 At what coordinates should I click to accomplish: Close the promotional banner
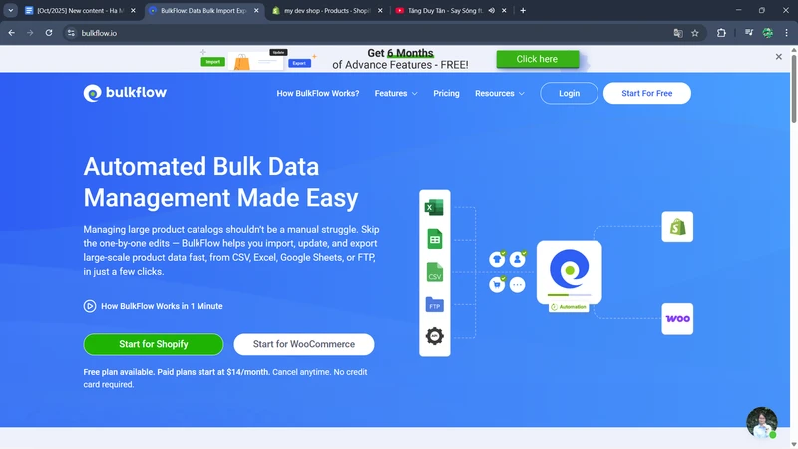(x=779, y=57)
